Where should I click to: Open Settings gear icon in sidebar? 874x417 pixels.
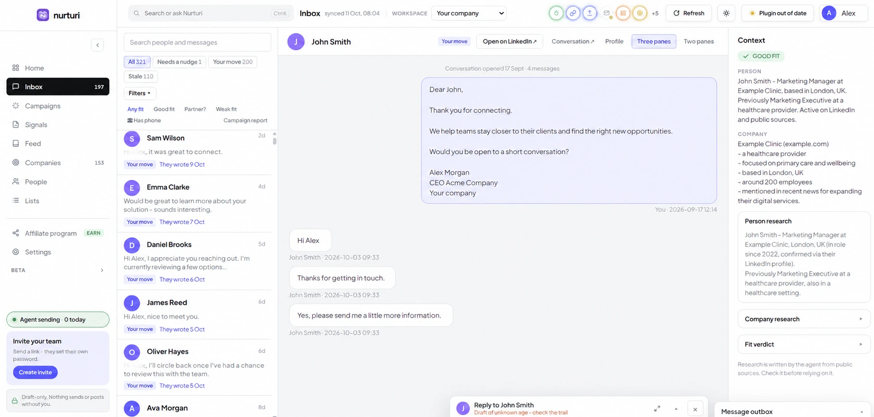click(x=16, y=252)
